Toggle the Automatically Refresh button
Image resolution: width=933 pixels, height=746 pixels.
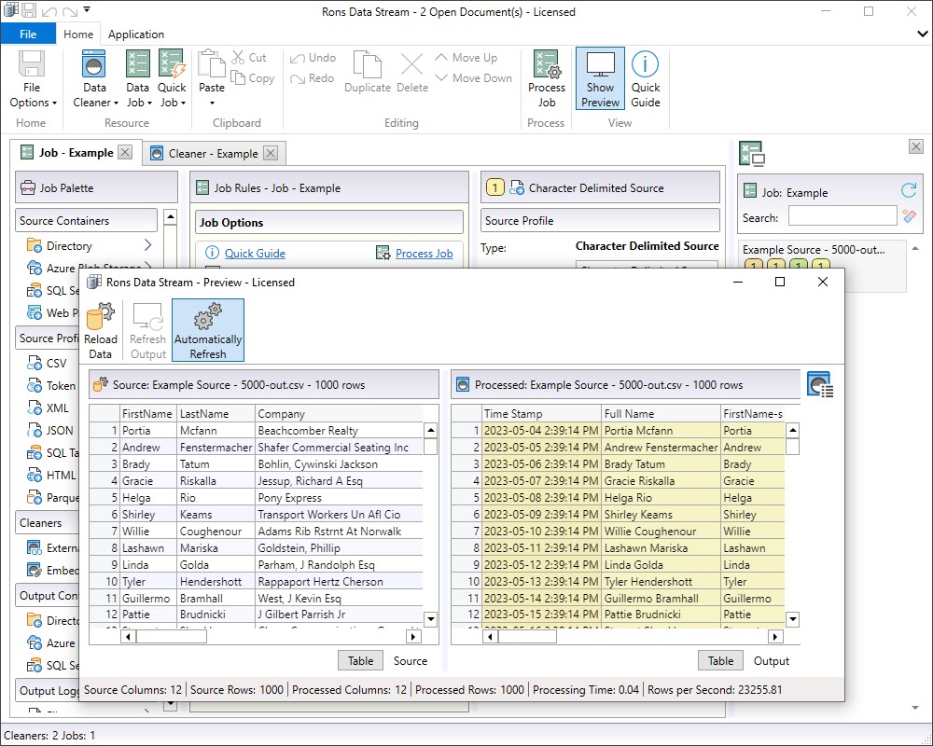(x=208, y=330)
